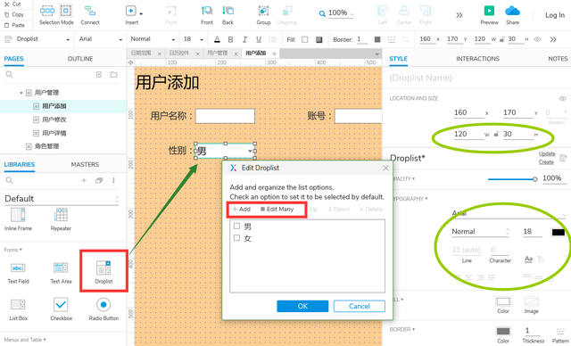Viewport: 571px width, 346px height.
Task: Click Cancel in Edit Droplist dialog
Action: click(x=359, y=306)
